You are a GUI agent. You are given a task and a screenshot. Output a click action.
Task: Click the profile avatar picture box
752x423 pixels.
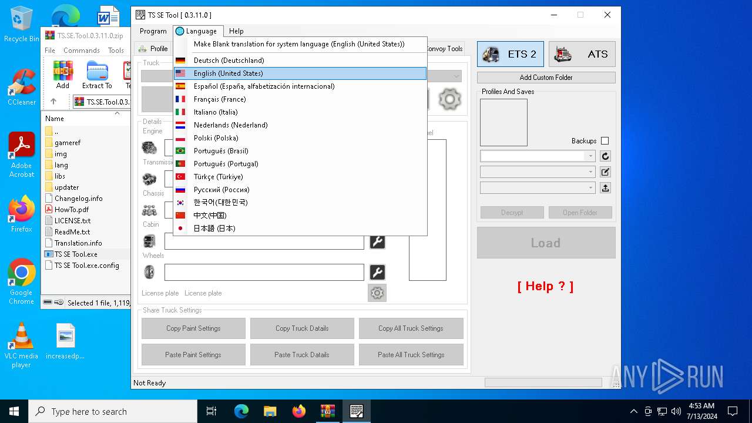(x=503, y=122)
